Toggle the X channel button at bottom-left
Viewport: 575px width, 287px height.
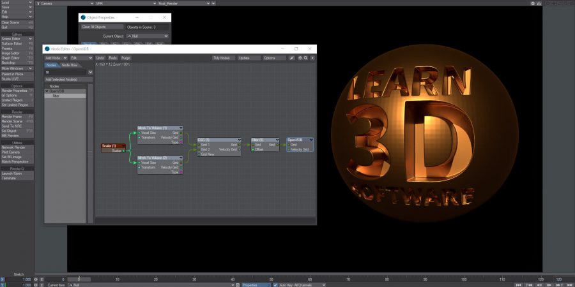pyautogui.click(x=3, y=279)
